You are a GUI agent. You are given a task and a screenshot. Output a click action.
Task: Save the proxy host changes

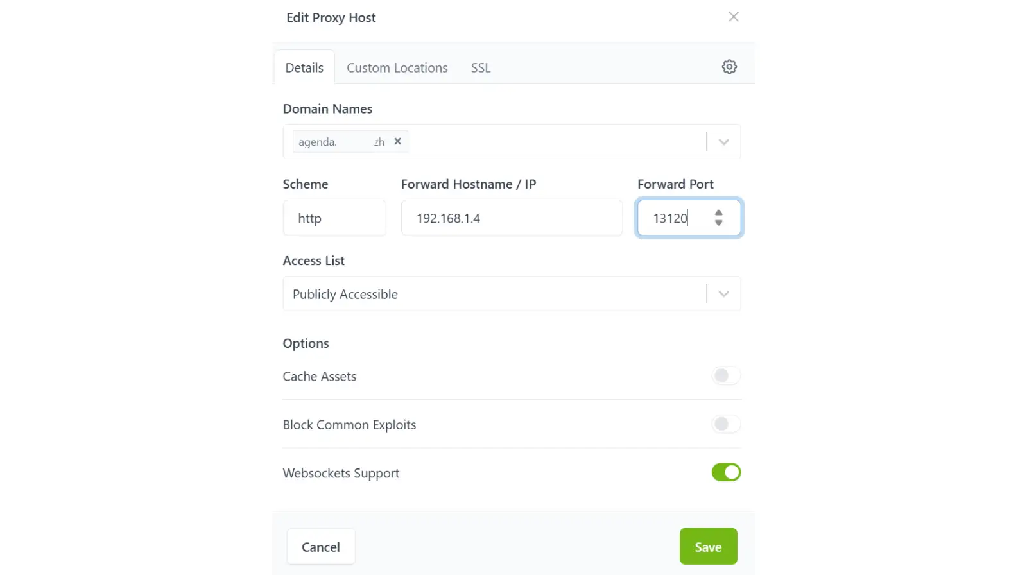pyautogui.click(x=707, y=546)
